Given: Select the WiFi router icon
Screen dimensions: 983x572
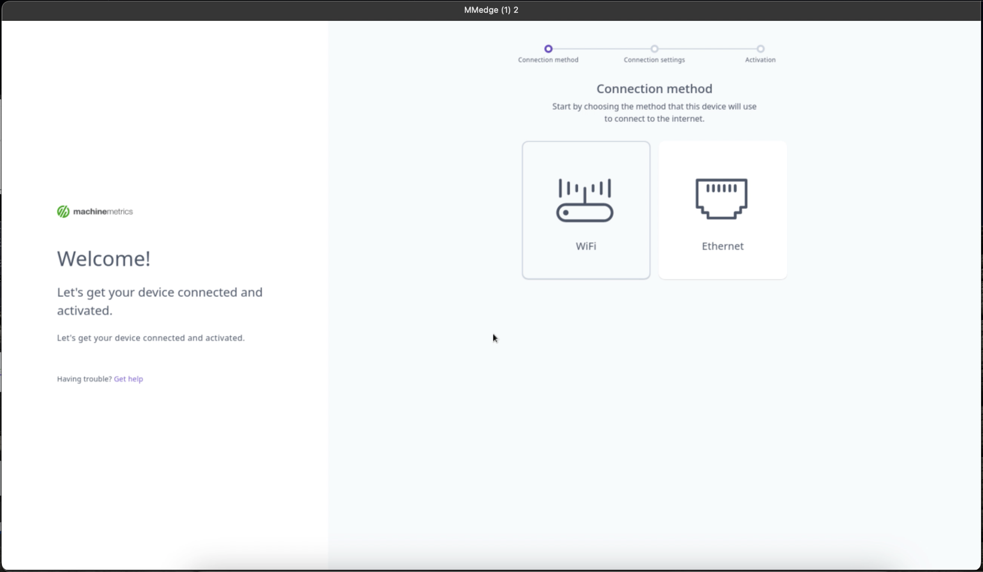Looking at the screenshot, I should 584,199.
